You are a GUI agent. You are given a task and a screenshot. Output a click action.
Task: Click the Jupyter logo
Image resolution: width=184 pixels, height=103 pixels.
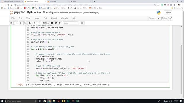(17, 13)
